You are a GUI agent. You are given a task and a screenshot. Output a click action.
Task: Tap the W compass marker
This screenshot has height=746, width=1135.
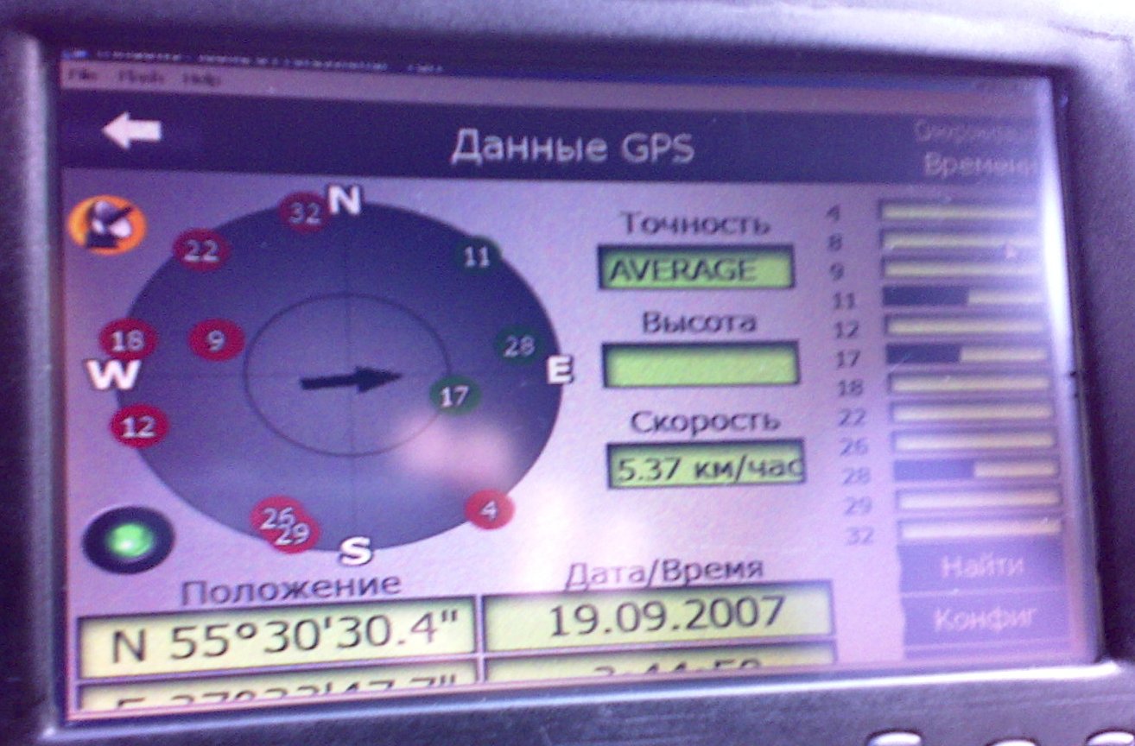tap(112, 375)
